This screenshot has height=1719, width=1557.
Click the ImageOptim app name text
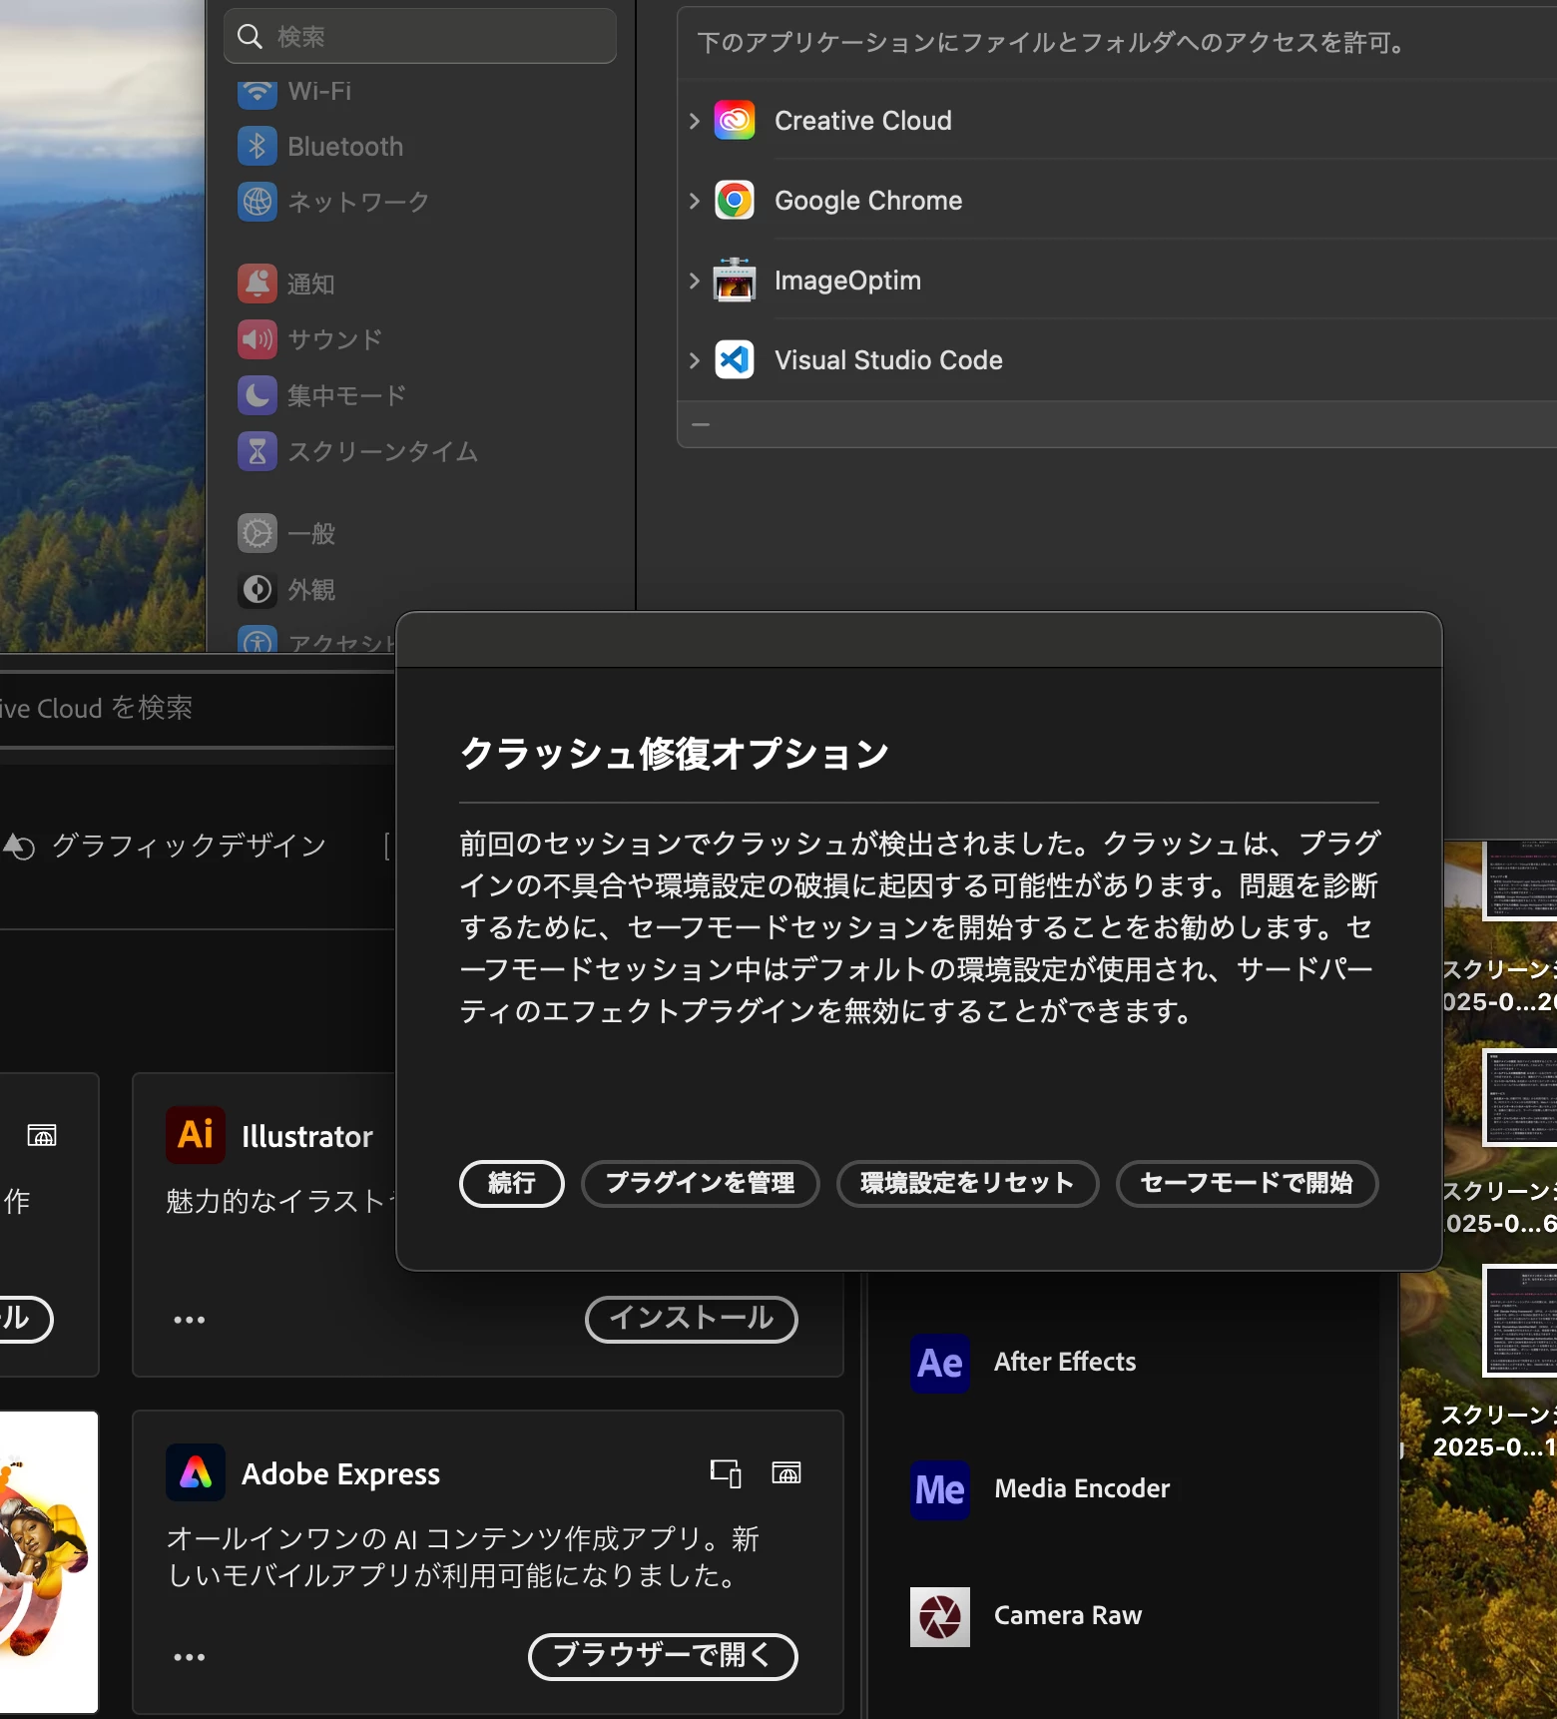pyautogui.click(x=847, y=281)
